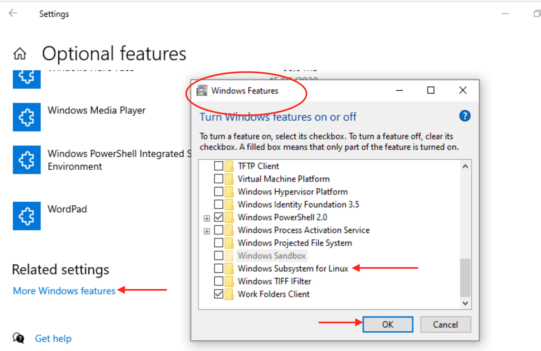The width and height of the screenshot is (541, 351).
Task: Select the Windows Hypervisor Platform item
Action: 292,192
